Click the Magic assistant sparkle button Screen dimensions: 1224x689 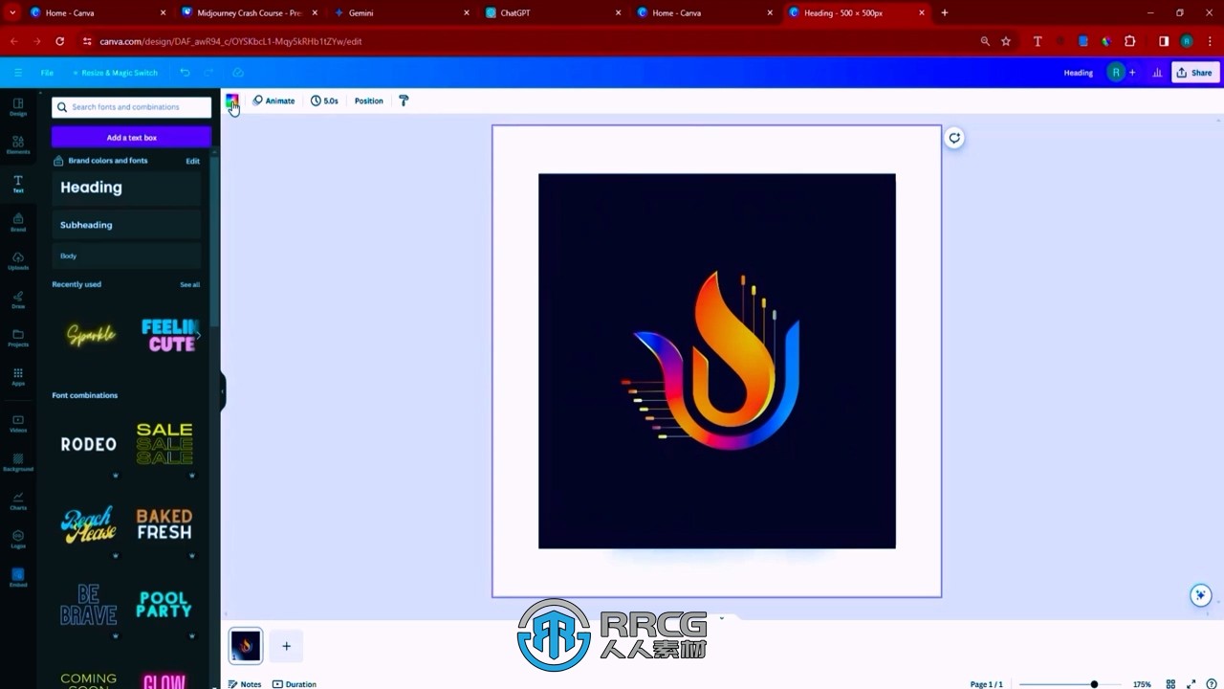click(x=1201, y=595)
